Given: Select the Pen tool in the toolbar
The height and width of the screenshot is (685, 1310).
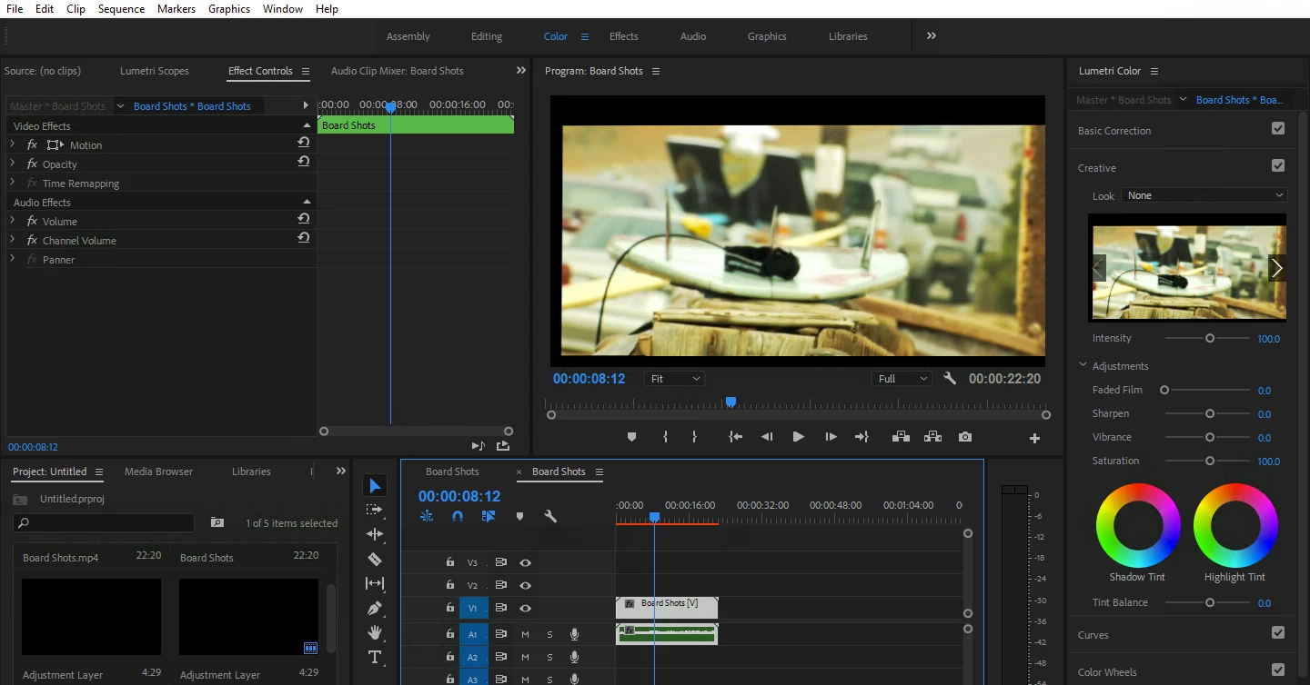Looking at the screenshot, I should [x=374, y=608].
